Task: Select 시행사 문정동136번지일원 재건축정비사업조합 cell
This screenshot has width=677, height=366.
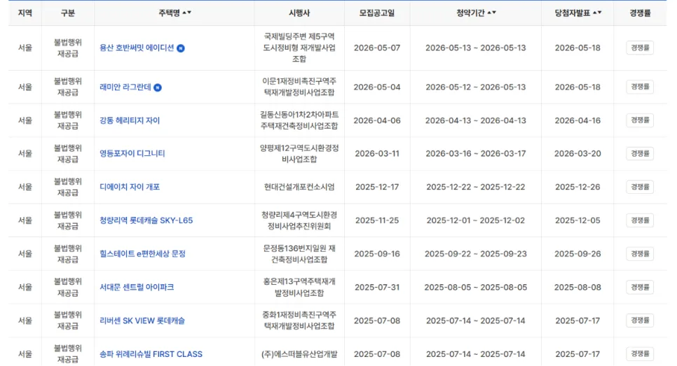Action: [299, 253]
